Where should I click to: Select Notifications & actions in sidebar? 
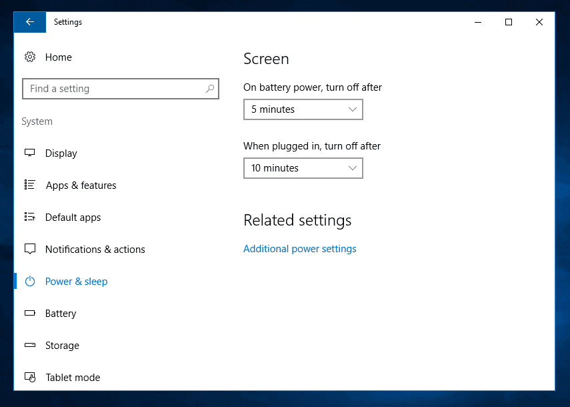95,250
